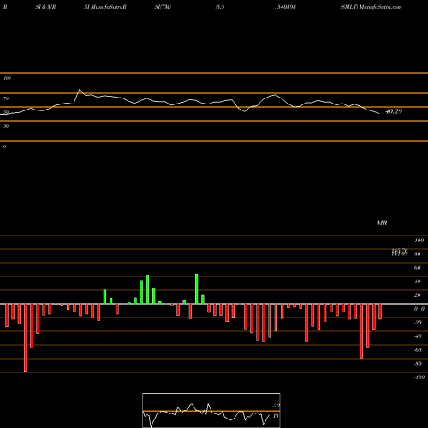Click the end point of the RSI line
The image size is (428, 428).
click(379, 114)
